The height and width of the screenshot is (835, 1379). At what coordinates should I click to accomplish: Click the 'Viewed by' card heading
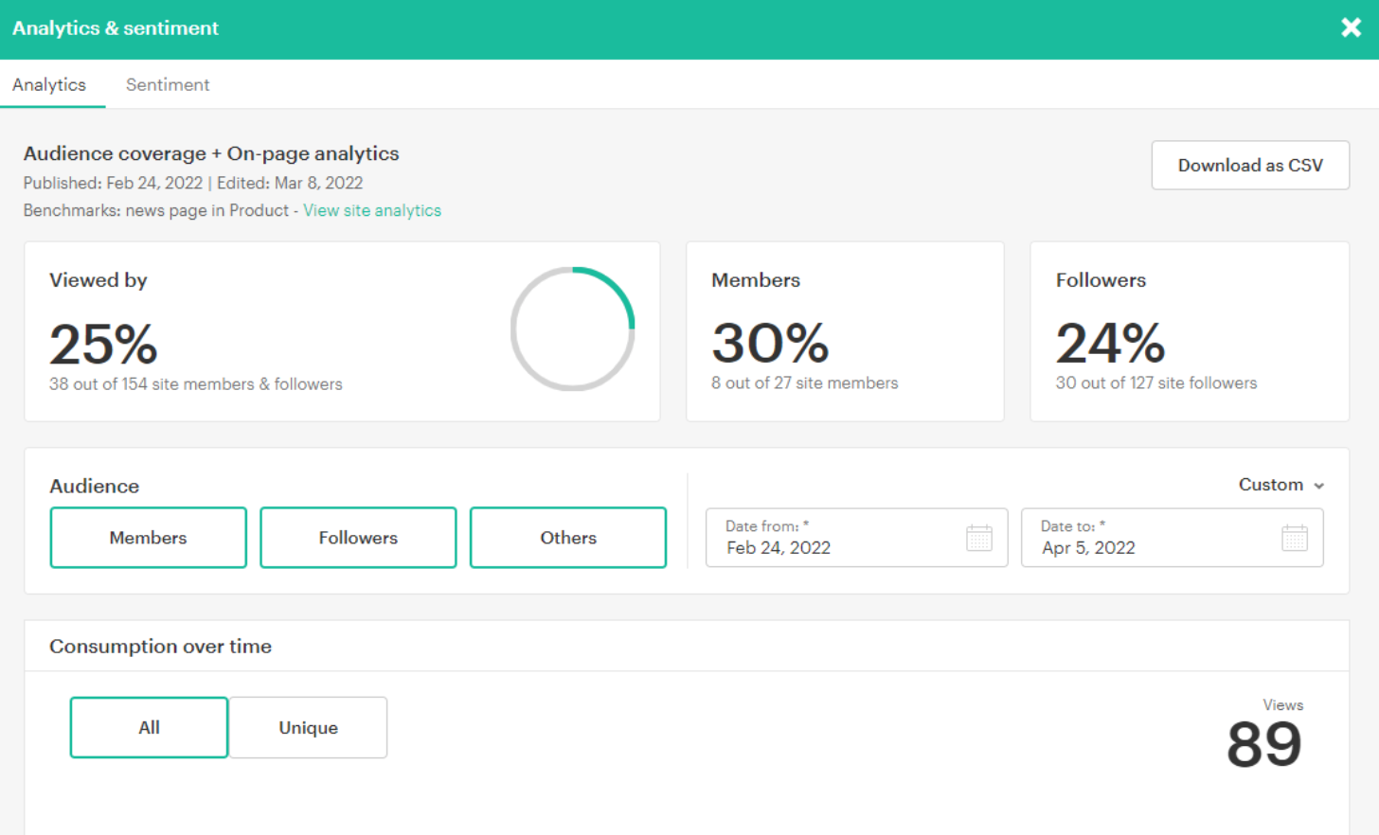click(98, 280)
